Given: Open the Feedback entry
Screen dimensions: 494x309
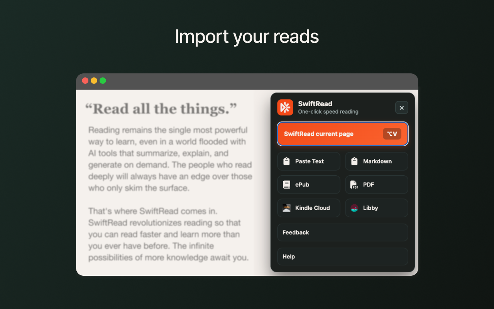Looking at the screenshot, I should tap(343, 233).
